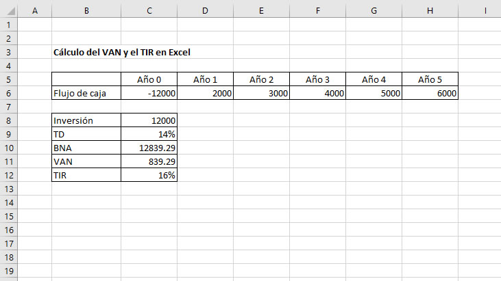Click the VAN result 839.29

coord(149,161)
